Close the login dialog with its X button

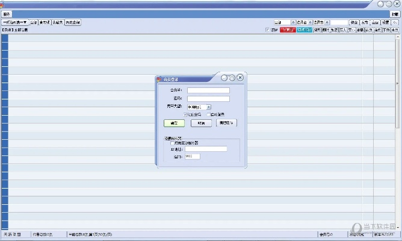pos(240,78)
